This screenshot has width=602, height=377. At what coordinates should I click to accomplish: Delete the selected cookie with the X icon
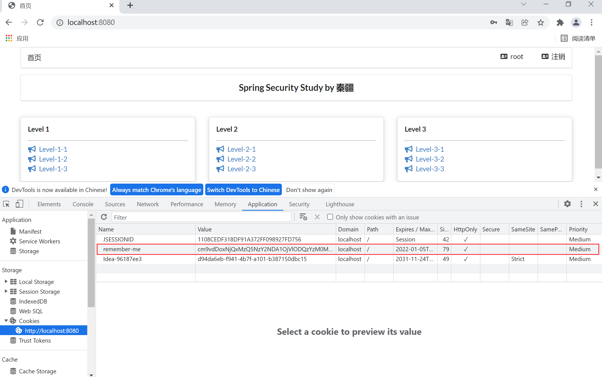pos(317,217)
